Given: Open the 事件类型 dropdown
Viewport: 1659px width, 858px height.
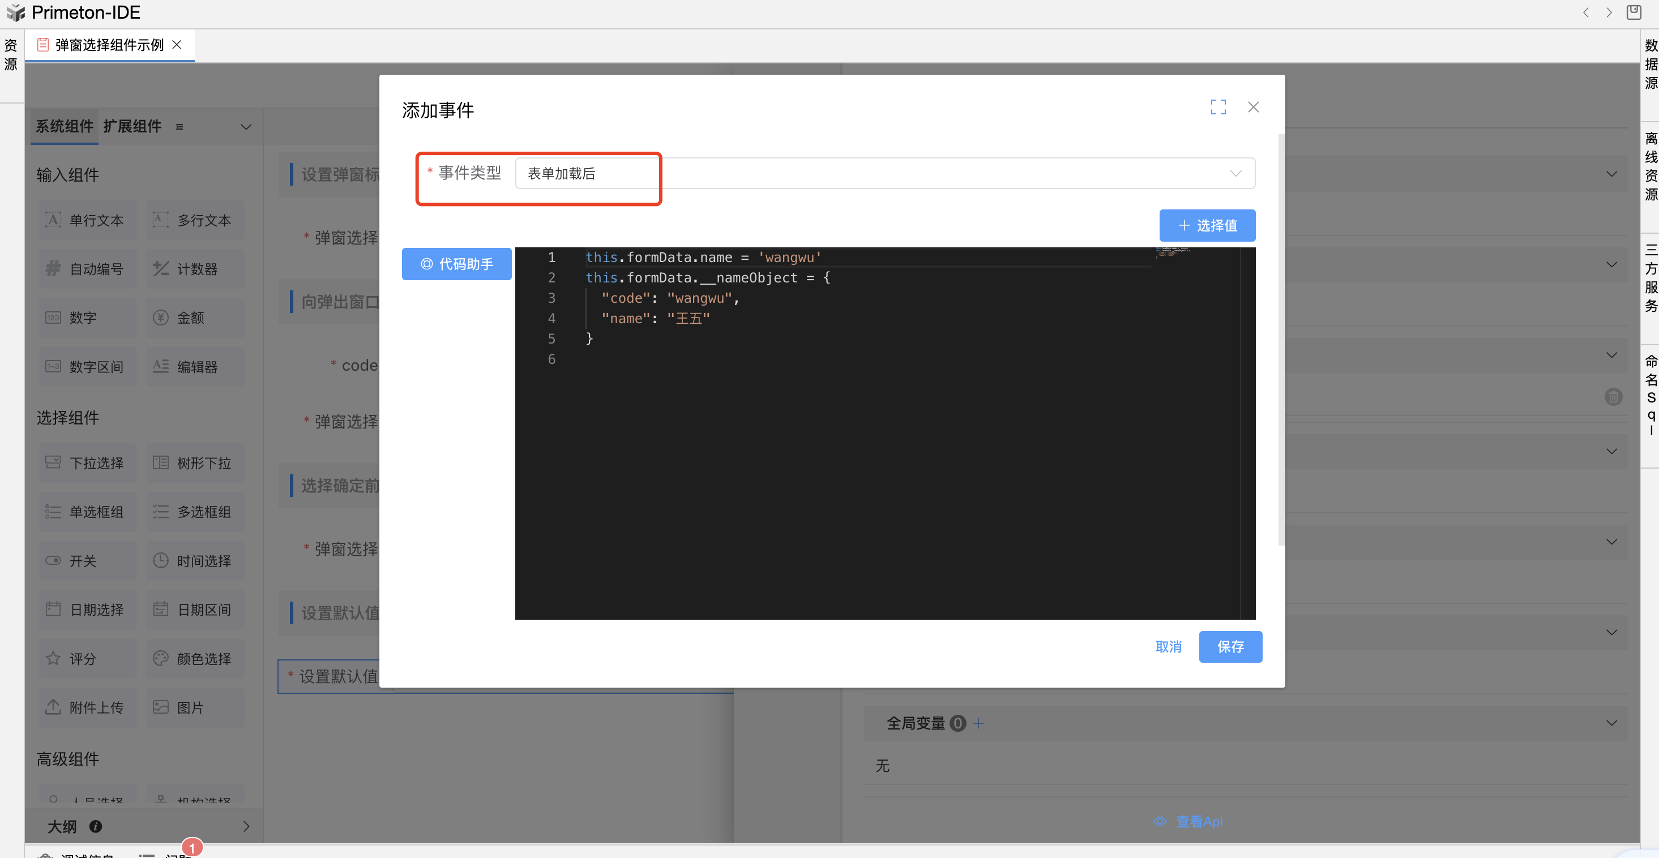Looking at the screenshot, I should (885, 173).
